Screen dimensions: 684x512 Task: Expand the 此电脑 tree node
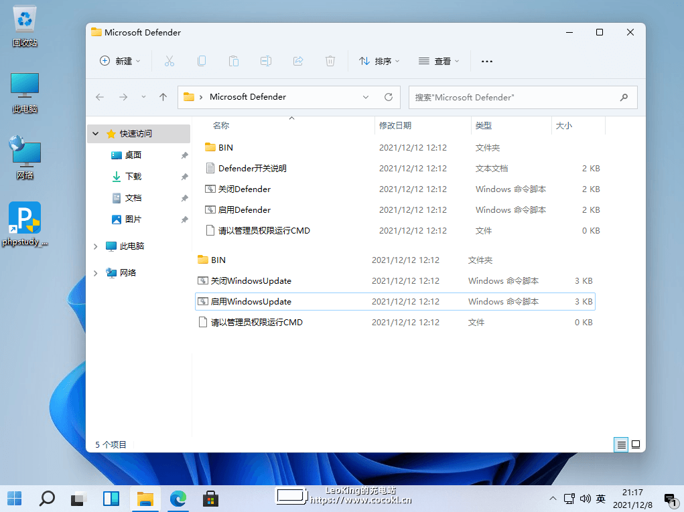(x=96, y=246)
